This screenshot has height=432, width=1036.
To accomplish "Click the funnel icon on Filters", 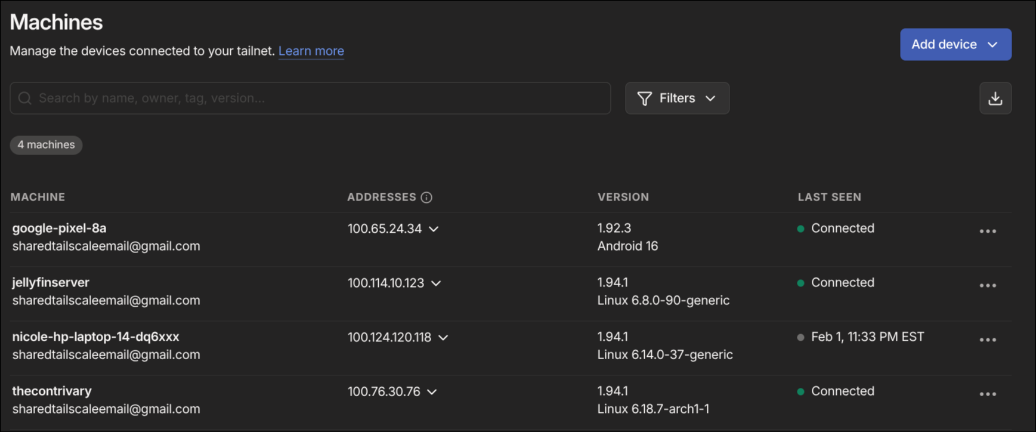I will pyautogui.click(x=644, y=98).
